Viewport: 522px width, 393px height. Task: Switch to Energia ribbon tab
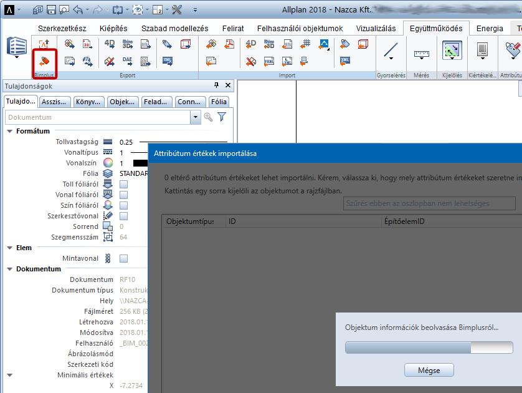pos(490,28)
